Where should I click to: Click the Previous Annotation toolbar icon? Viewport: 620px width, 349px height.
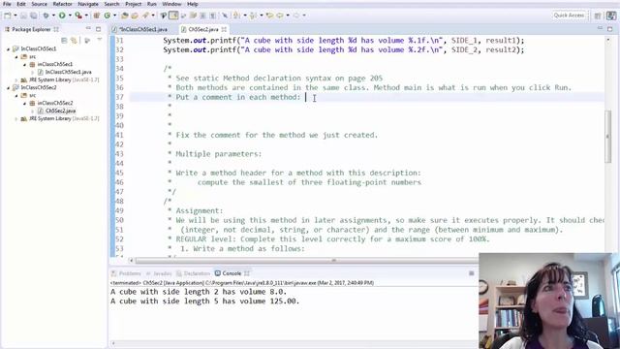(x=254, y=16)
